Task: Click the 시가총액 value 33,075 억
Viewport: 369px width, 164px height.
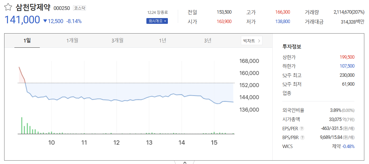Action: (338, 119)
